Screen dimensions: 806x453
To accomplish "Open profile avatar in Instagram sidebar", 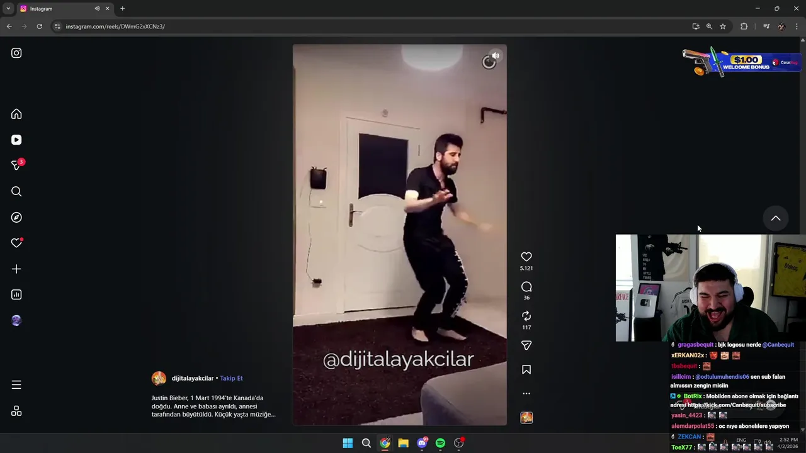I will point(16,320).
